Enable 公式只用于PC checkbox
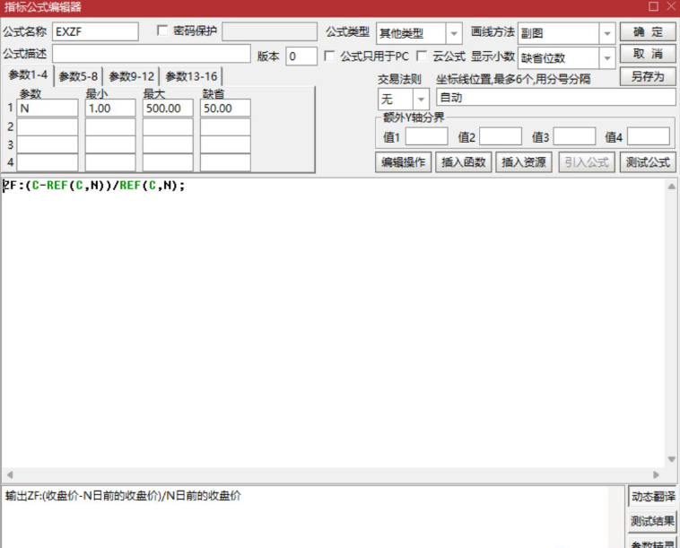Screen dimensions: 680x548 pos(329,56)
